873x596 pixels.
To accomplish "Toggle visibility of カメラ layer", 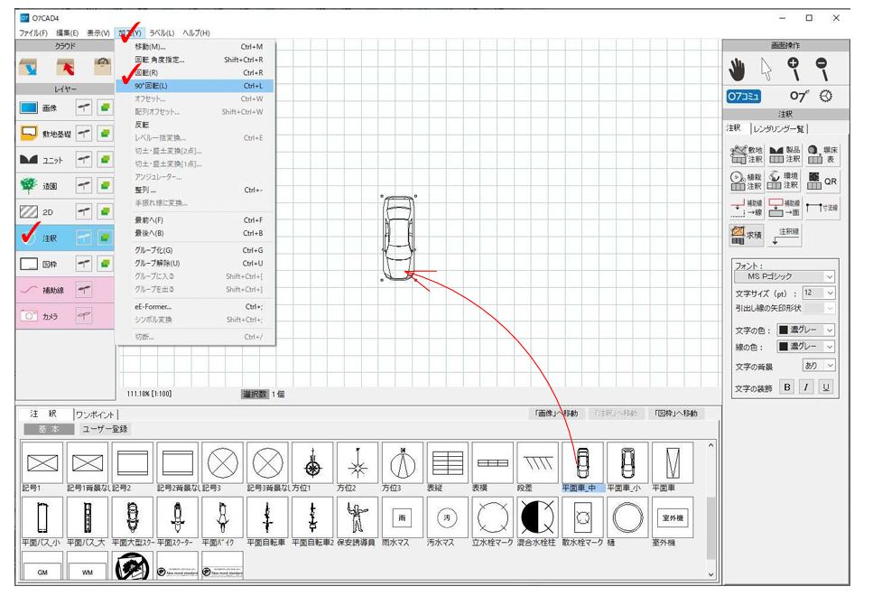I will click(84, 316).
